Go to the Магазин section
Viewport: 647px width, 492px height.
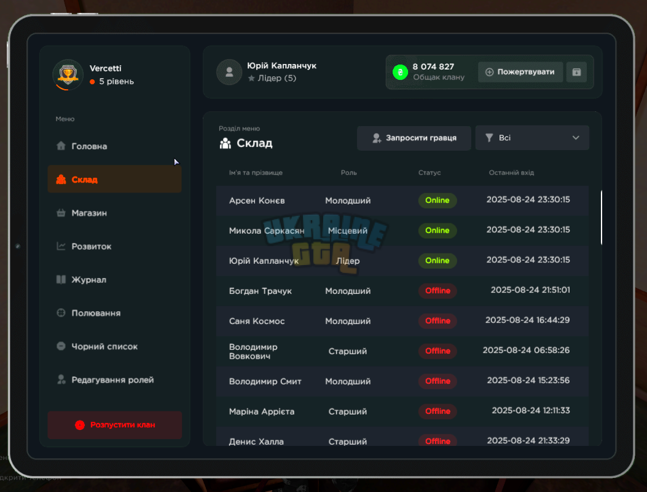[115, 213]
